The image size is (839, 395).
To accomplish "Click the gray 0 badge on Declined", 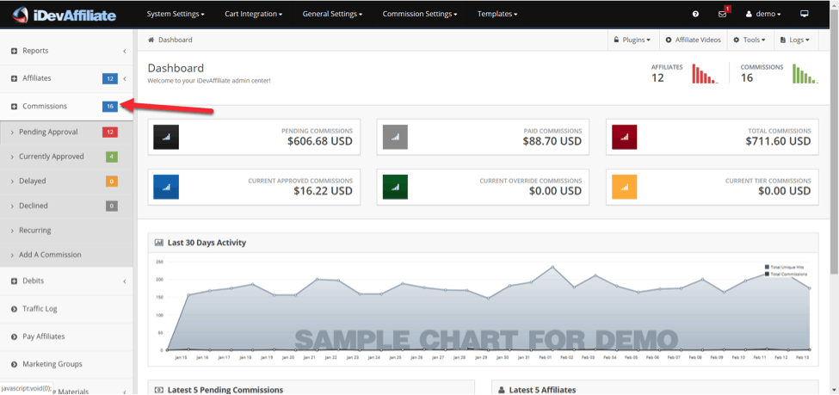I will [111, 206].
